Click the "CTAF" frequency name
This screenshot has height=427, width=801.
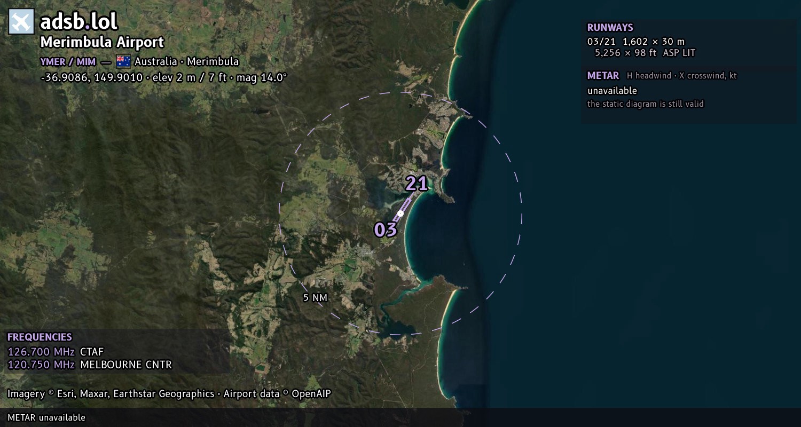point(92,352)
